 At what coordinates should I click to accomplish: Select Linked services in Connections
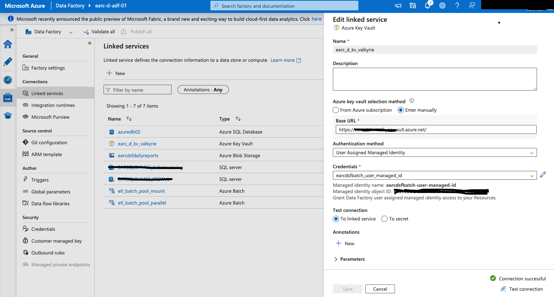pos(55,93)
